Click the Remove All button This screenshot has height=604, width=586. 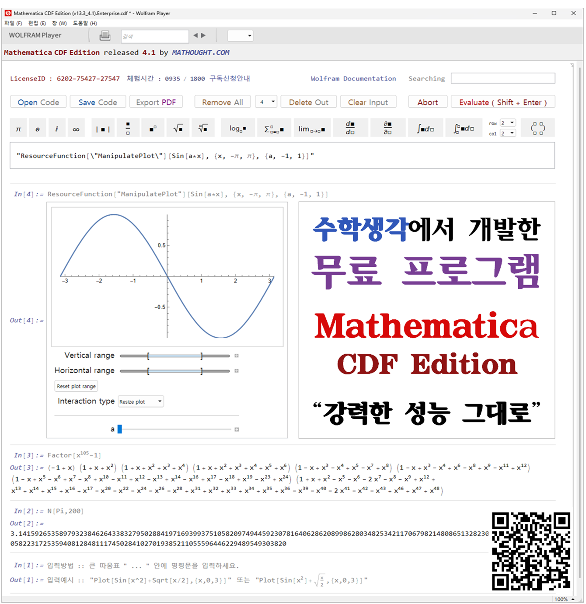tap(223, 102)
